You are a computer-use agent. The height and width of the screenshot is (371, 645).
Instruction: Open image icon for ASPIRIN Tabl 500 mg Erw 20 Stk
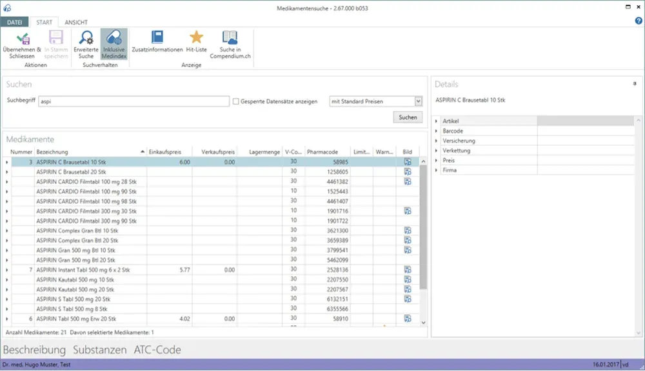(407, 319)
